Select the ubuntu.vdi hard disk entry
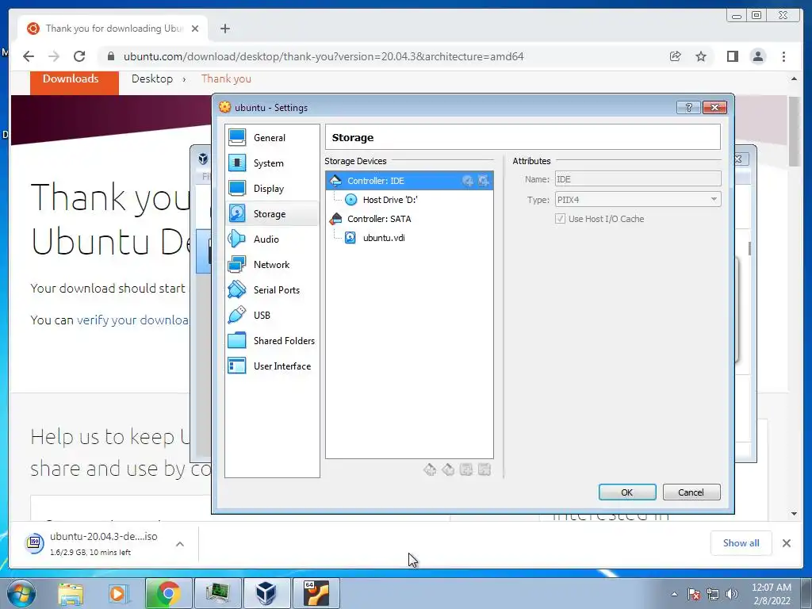This screenshot has width=812, height=609. (x=384, y=238)
